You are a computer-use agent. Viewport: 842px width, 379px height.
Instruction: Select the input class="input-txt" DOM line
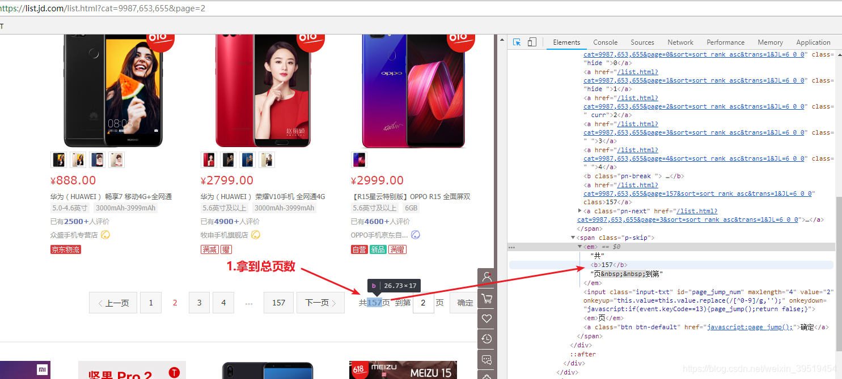pos(709,300)
